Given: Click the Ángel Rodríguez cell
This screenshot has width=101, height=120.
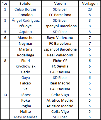Looking at the screenshot, I should pos(25,20).
